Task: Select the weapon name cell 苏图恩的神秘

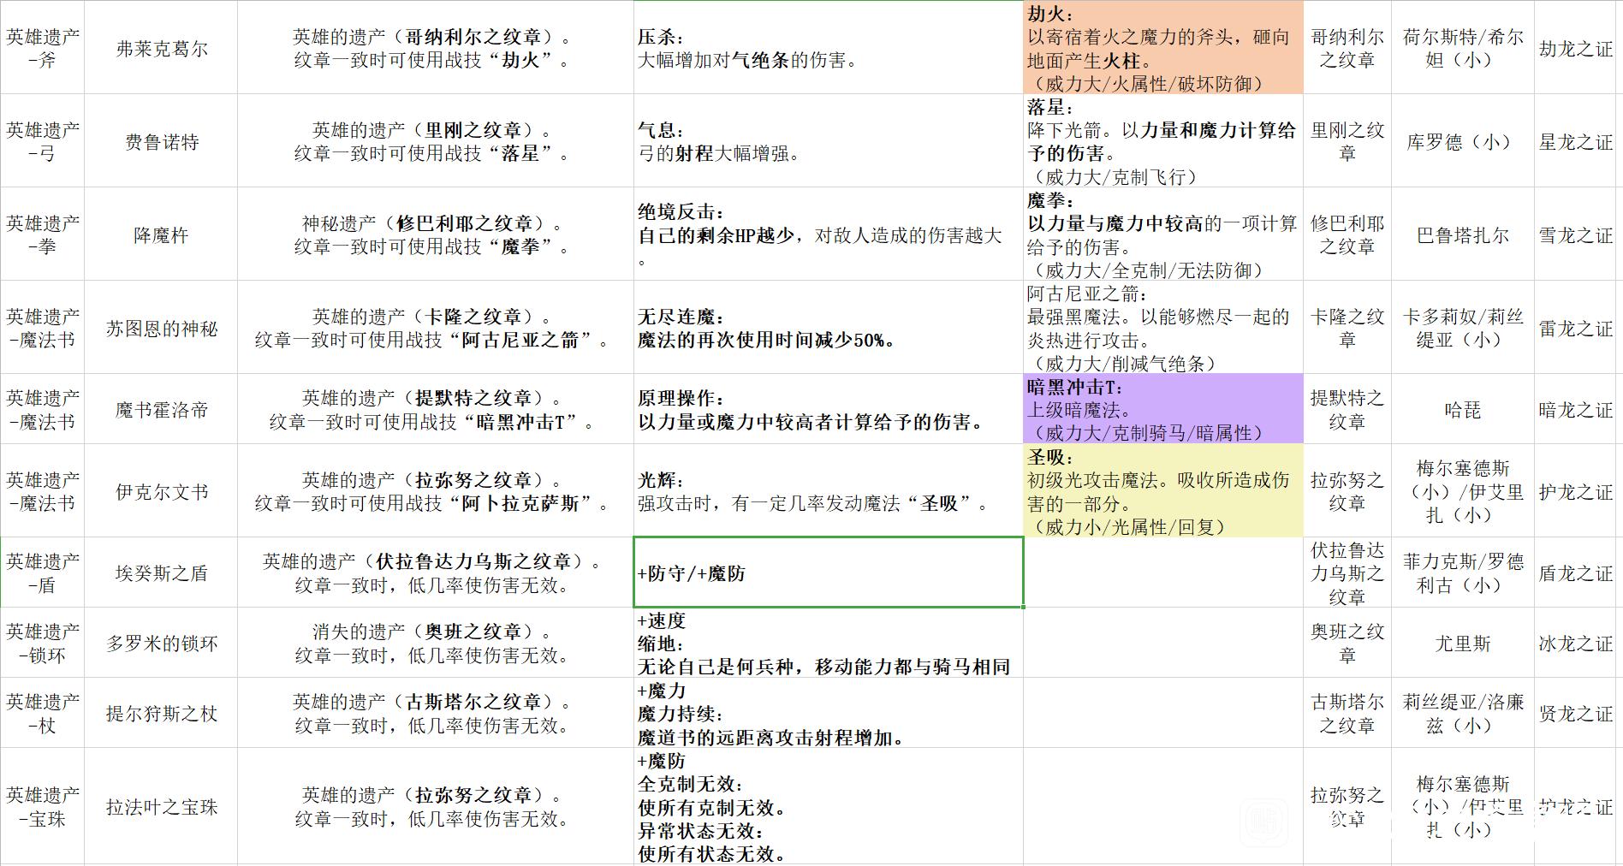Action: (x=161, y=328)
